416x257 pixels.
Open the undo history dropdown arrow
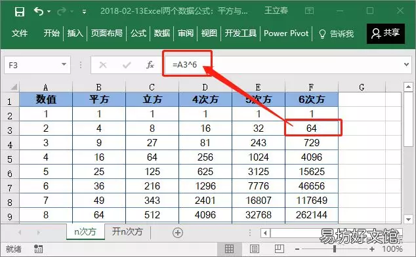coord(49,11)
